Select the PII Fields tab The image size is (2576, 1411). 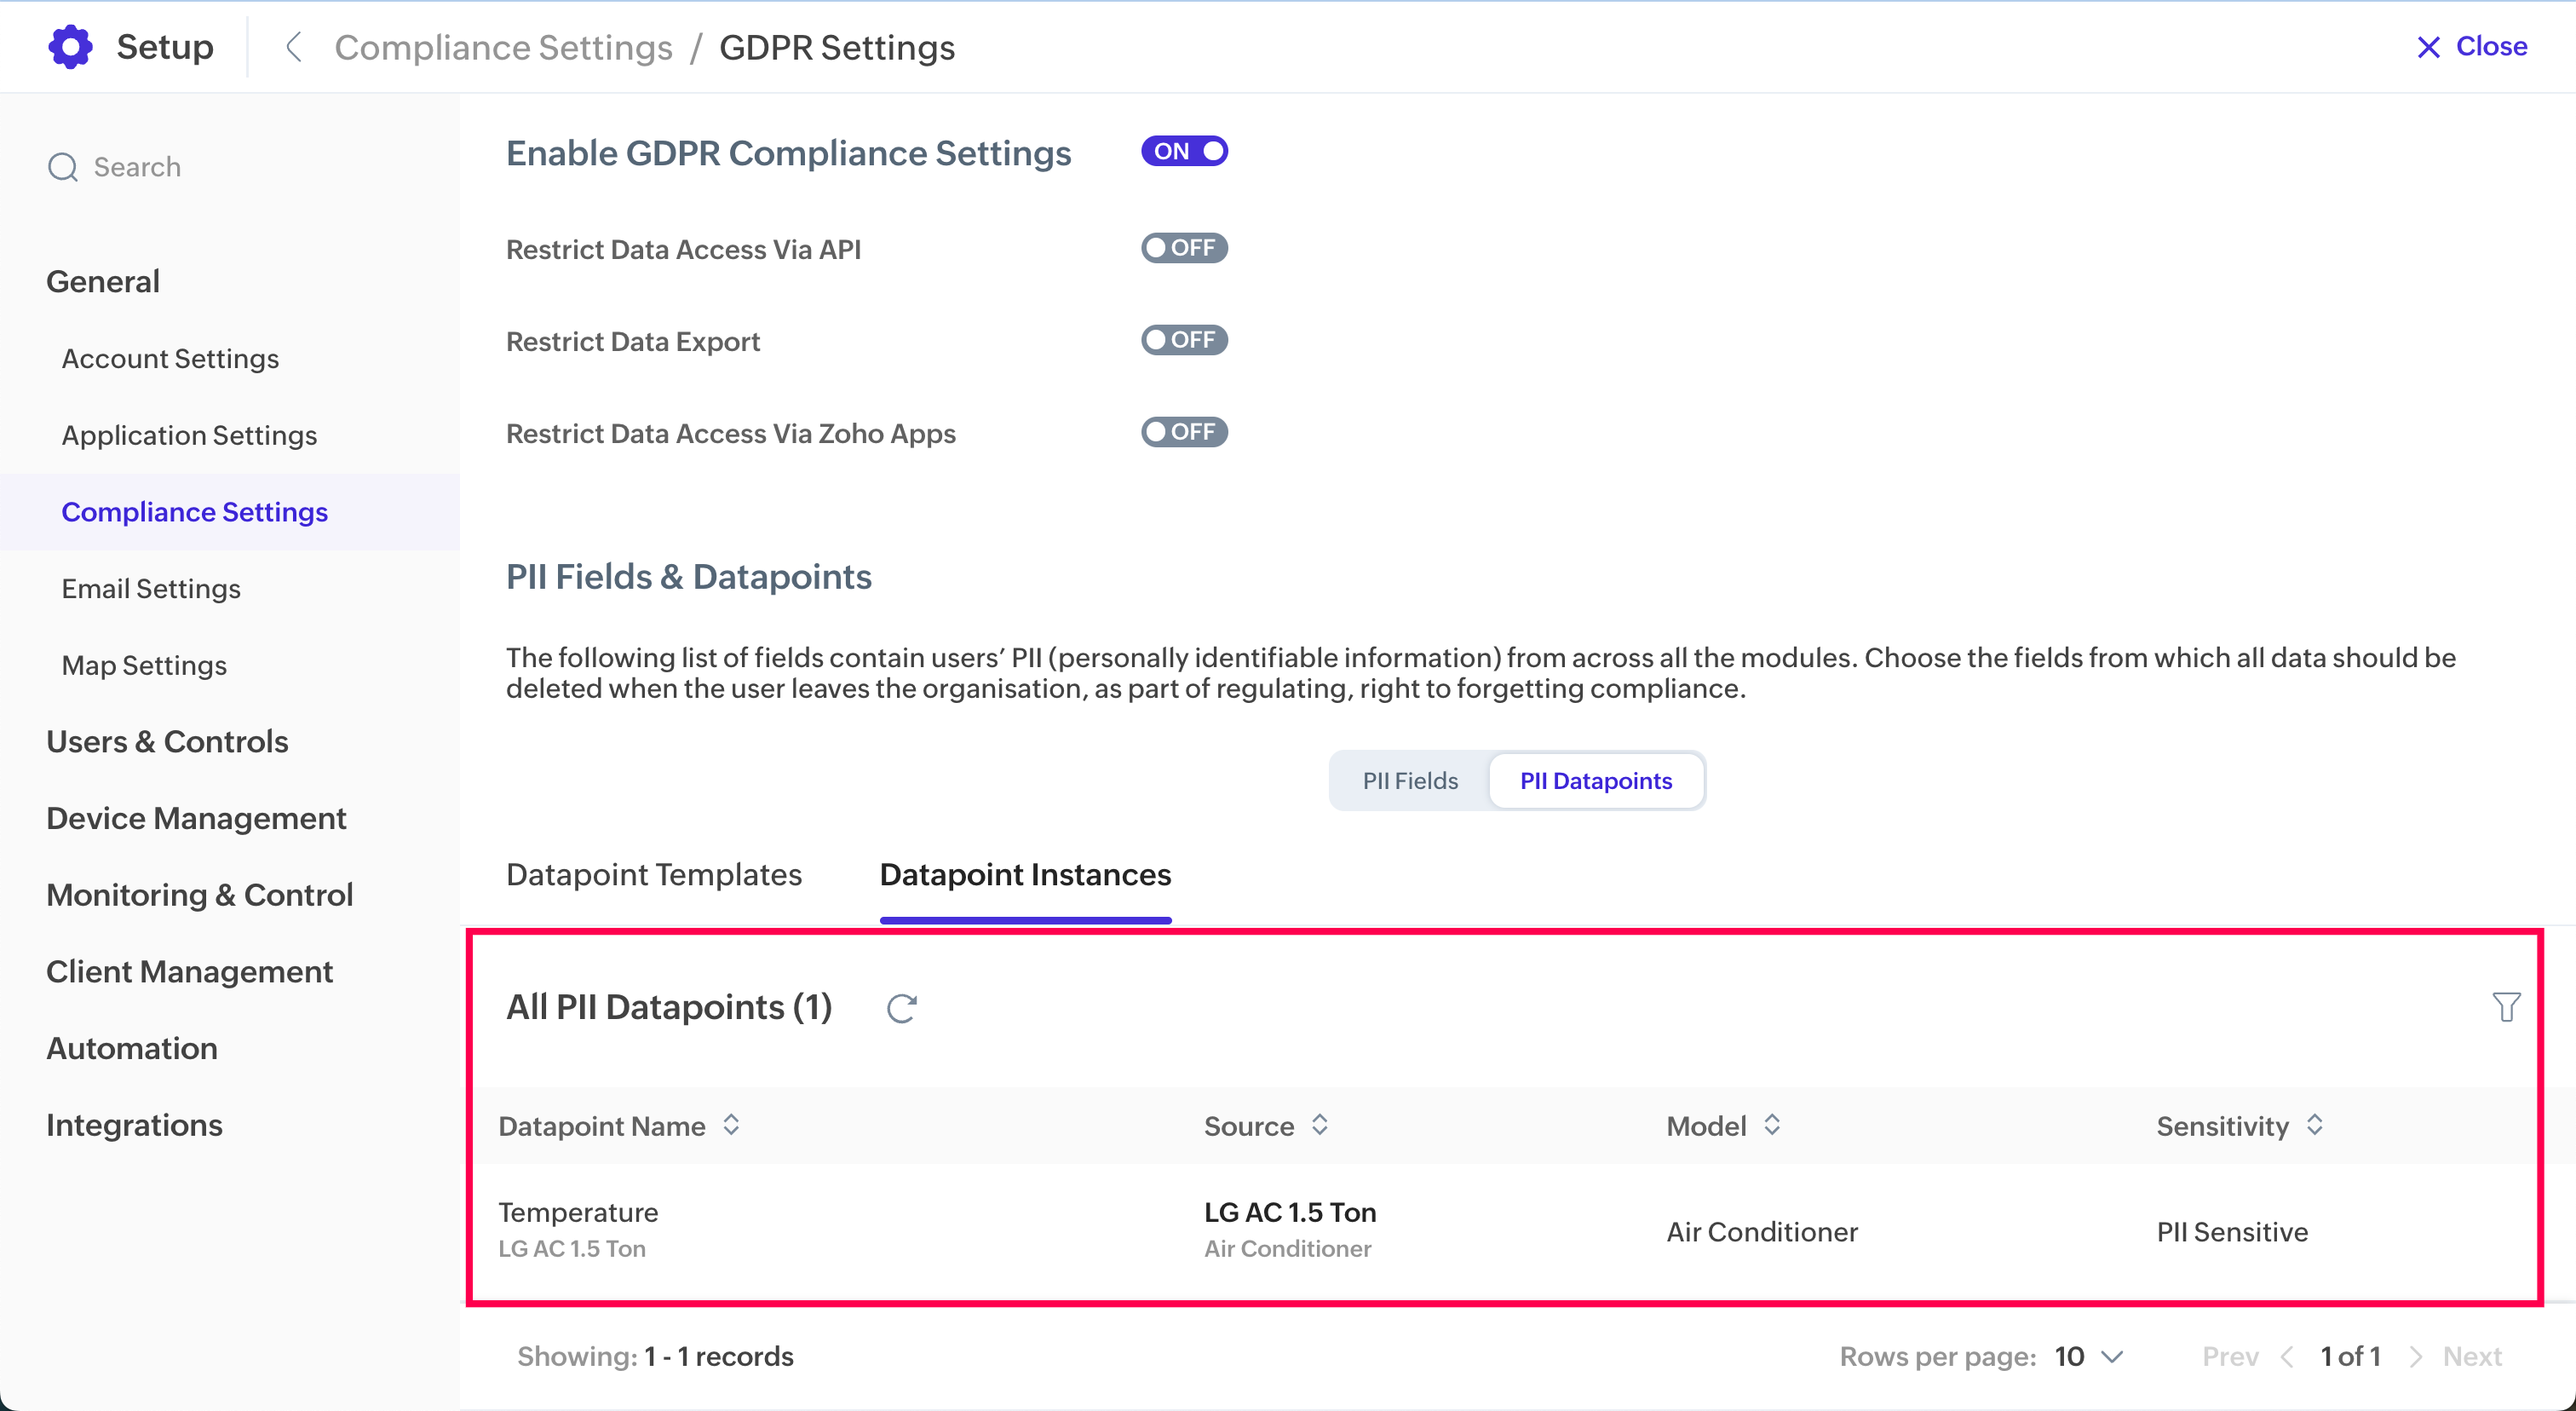[x=1410, y=781]
